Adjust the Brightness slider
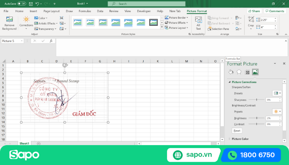 pos(257,118)
